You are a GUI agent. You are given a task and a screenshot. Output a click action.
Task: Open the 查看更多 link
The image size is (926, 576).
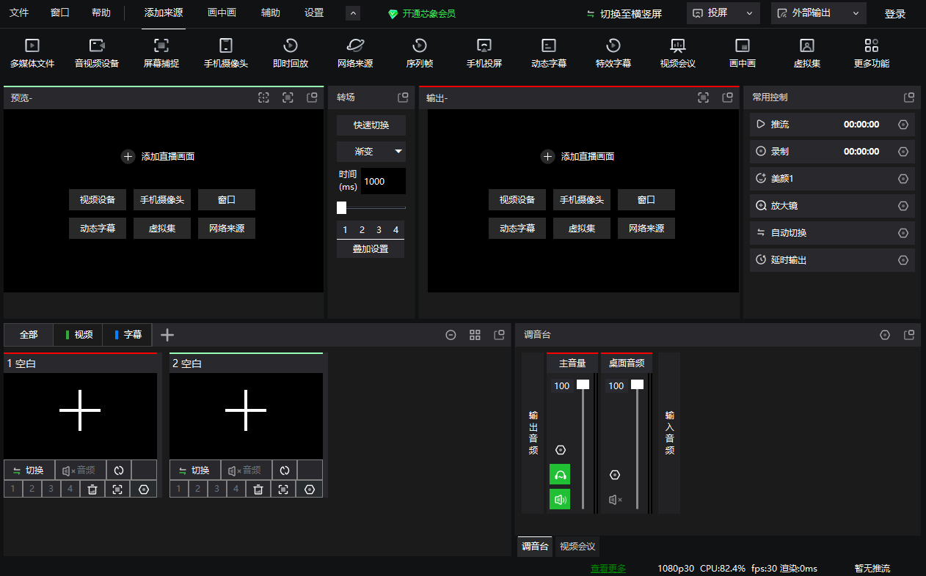pos(608,569)
